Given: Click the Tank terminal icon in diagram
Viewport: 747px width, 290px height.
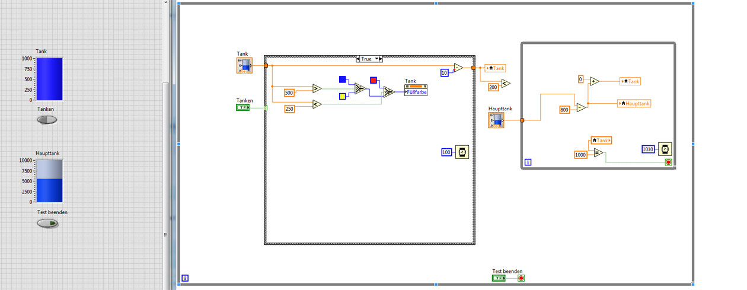Looking at the screenshot, I should click(x=244, y=65).
